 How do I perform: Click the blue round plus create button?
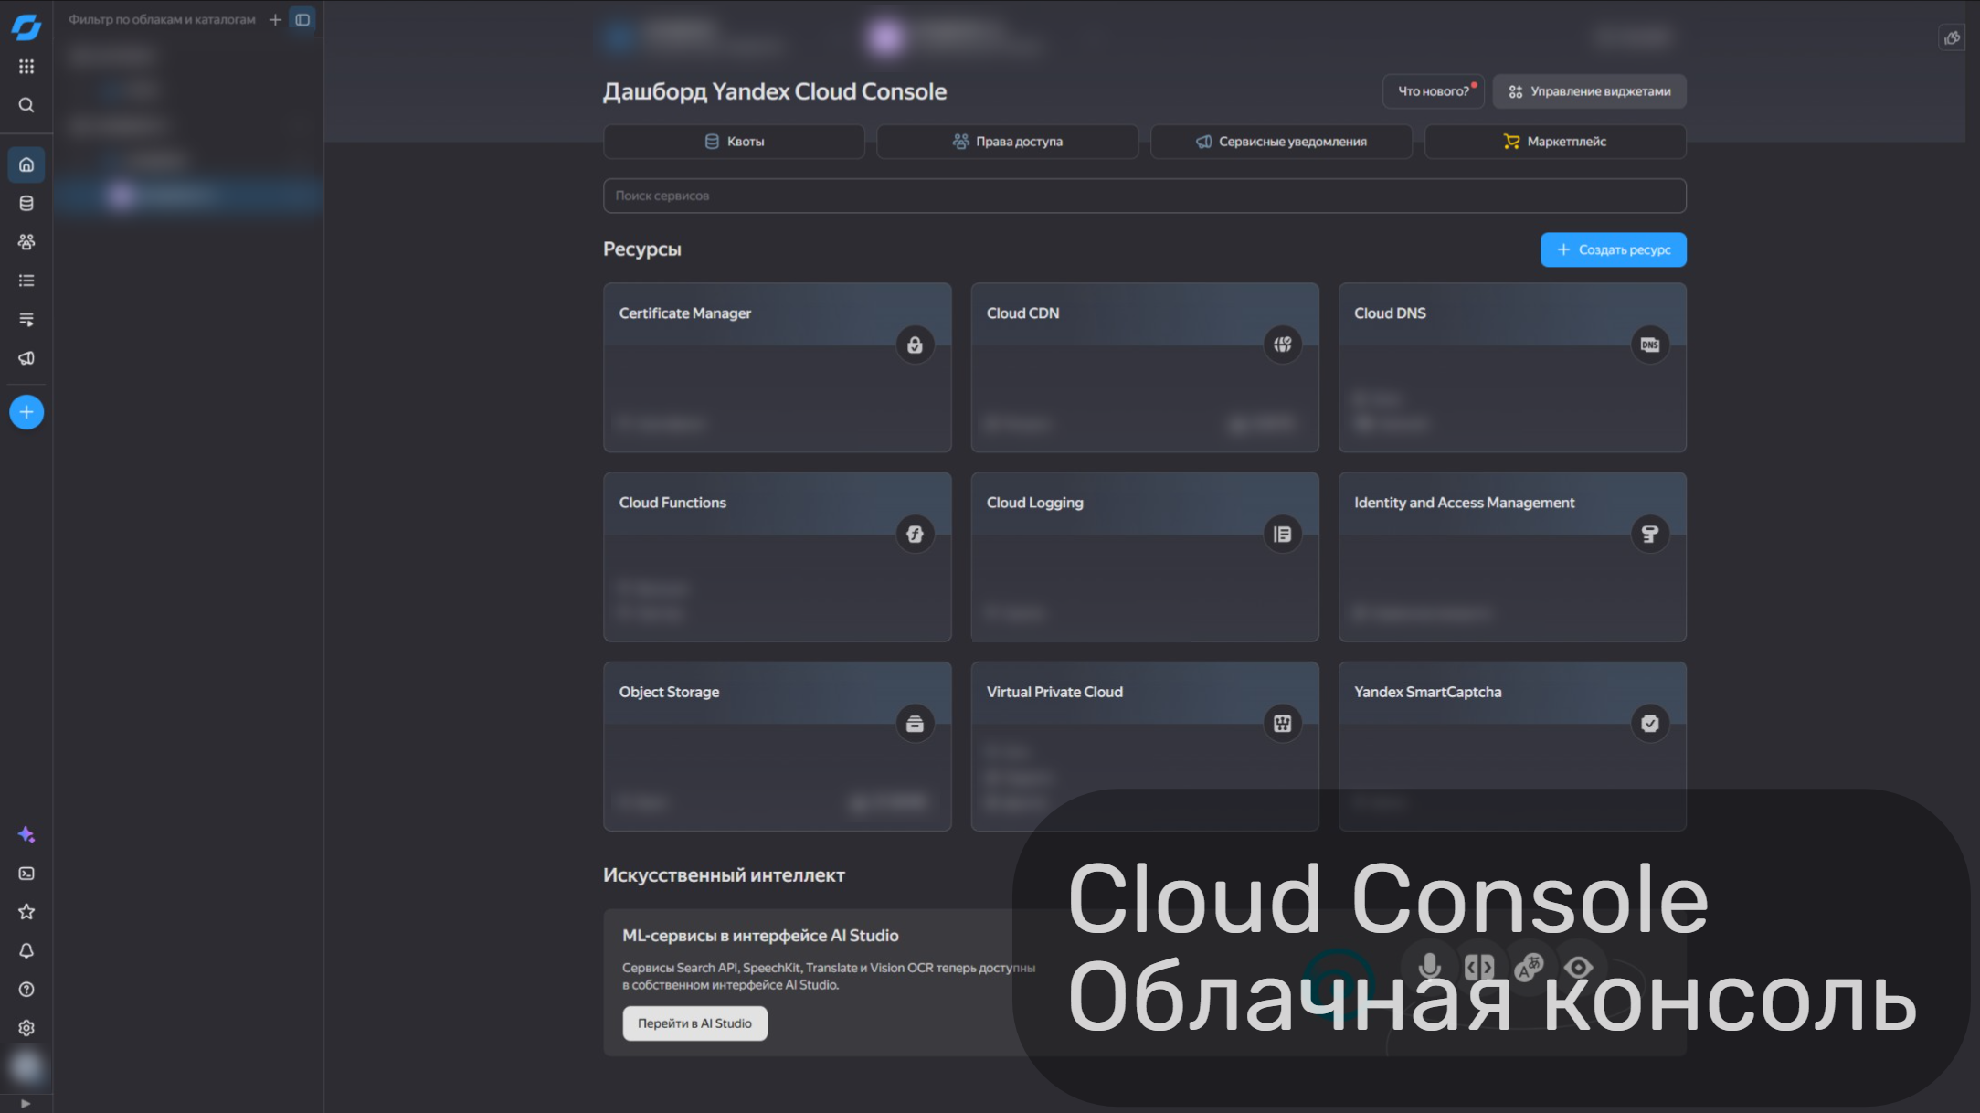(26, 412)
